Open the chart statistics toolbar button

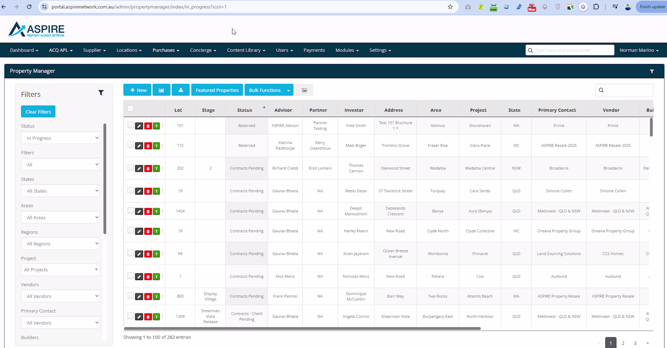coord(161,90)
